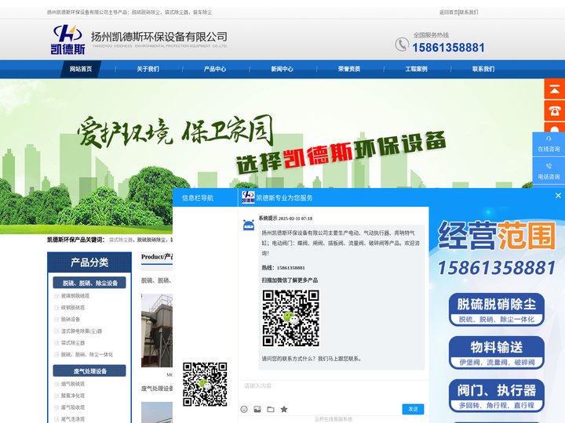
Task: Click the 凯德斯 company logo in the header
Action: click(68, 40)
